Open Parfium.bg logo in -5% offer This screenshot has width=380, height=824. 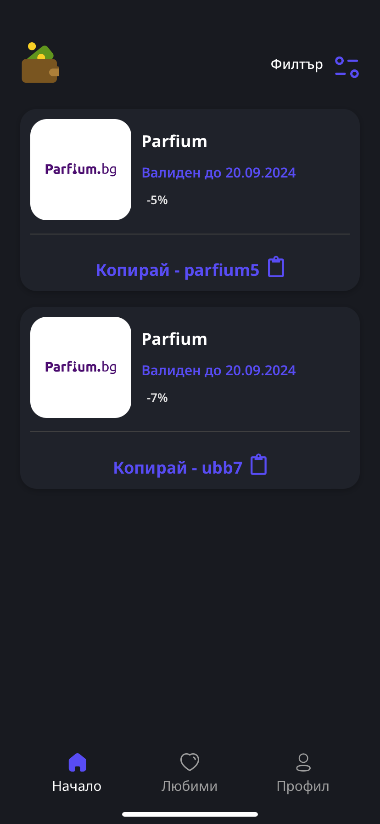point(81,170)
